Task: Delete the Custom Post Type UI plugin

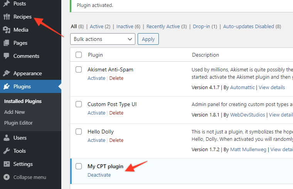Action: click(x=116, y=113)
